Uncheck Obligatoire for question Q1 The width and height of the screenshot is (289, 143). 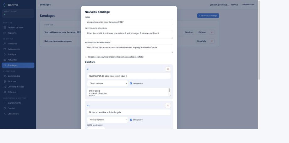[131, 83]
